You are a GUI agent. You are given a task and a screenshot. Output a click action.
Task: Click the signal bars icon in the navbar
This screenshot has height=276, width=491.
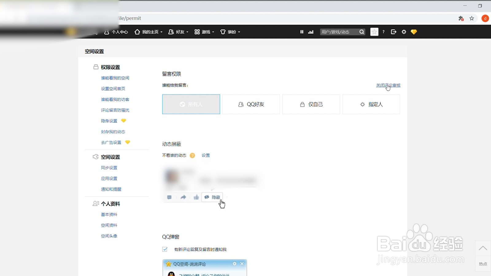[x=311, y=32]
